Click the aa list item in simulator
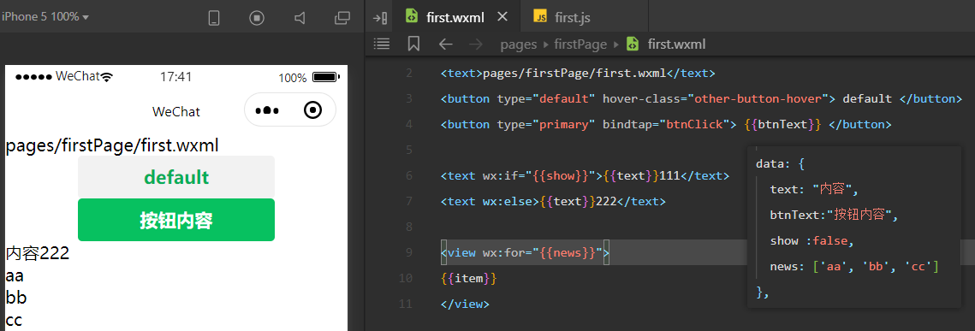This screenshot has height=331, width=975. coord(15,275)
